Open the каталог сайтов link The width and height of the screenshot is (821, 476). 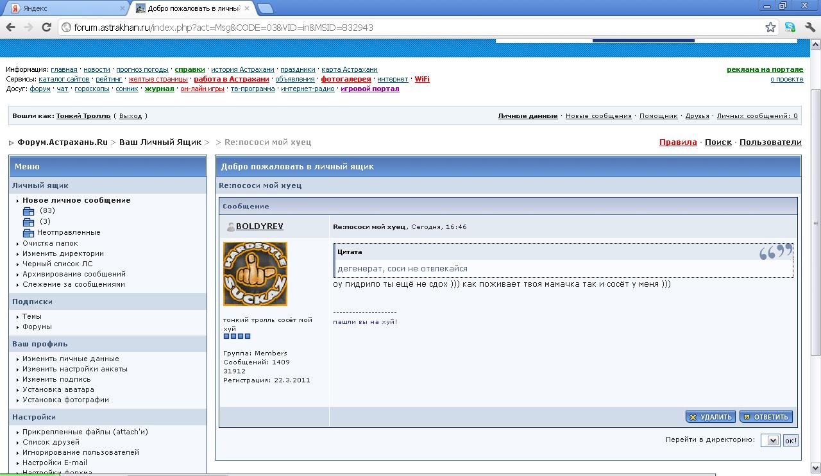(x=64, y=79)
